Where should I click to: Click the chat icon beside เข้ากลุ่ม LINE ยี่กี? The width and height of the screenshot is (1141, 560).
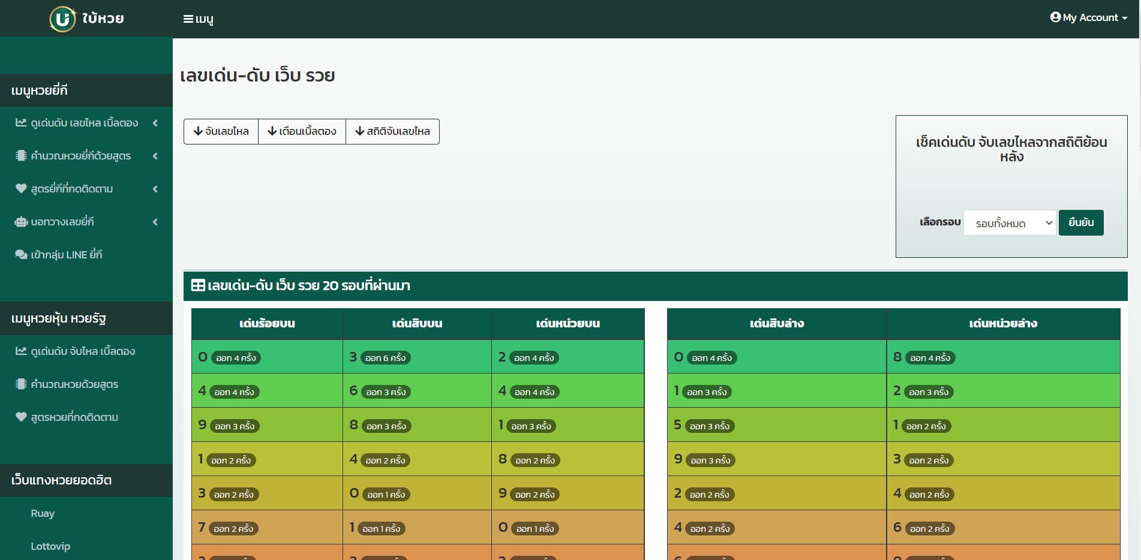(21, 255)
